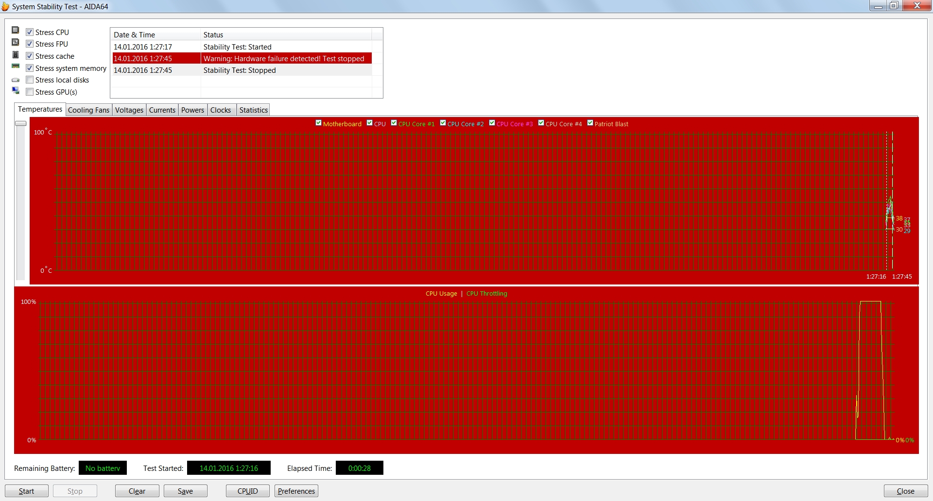
Task: Open the Statistics tab
Action: [x=253, y=110]
